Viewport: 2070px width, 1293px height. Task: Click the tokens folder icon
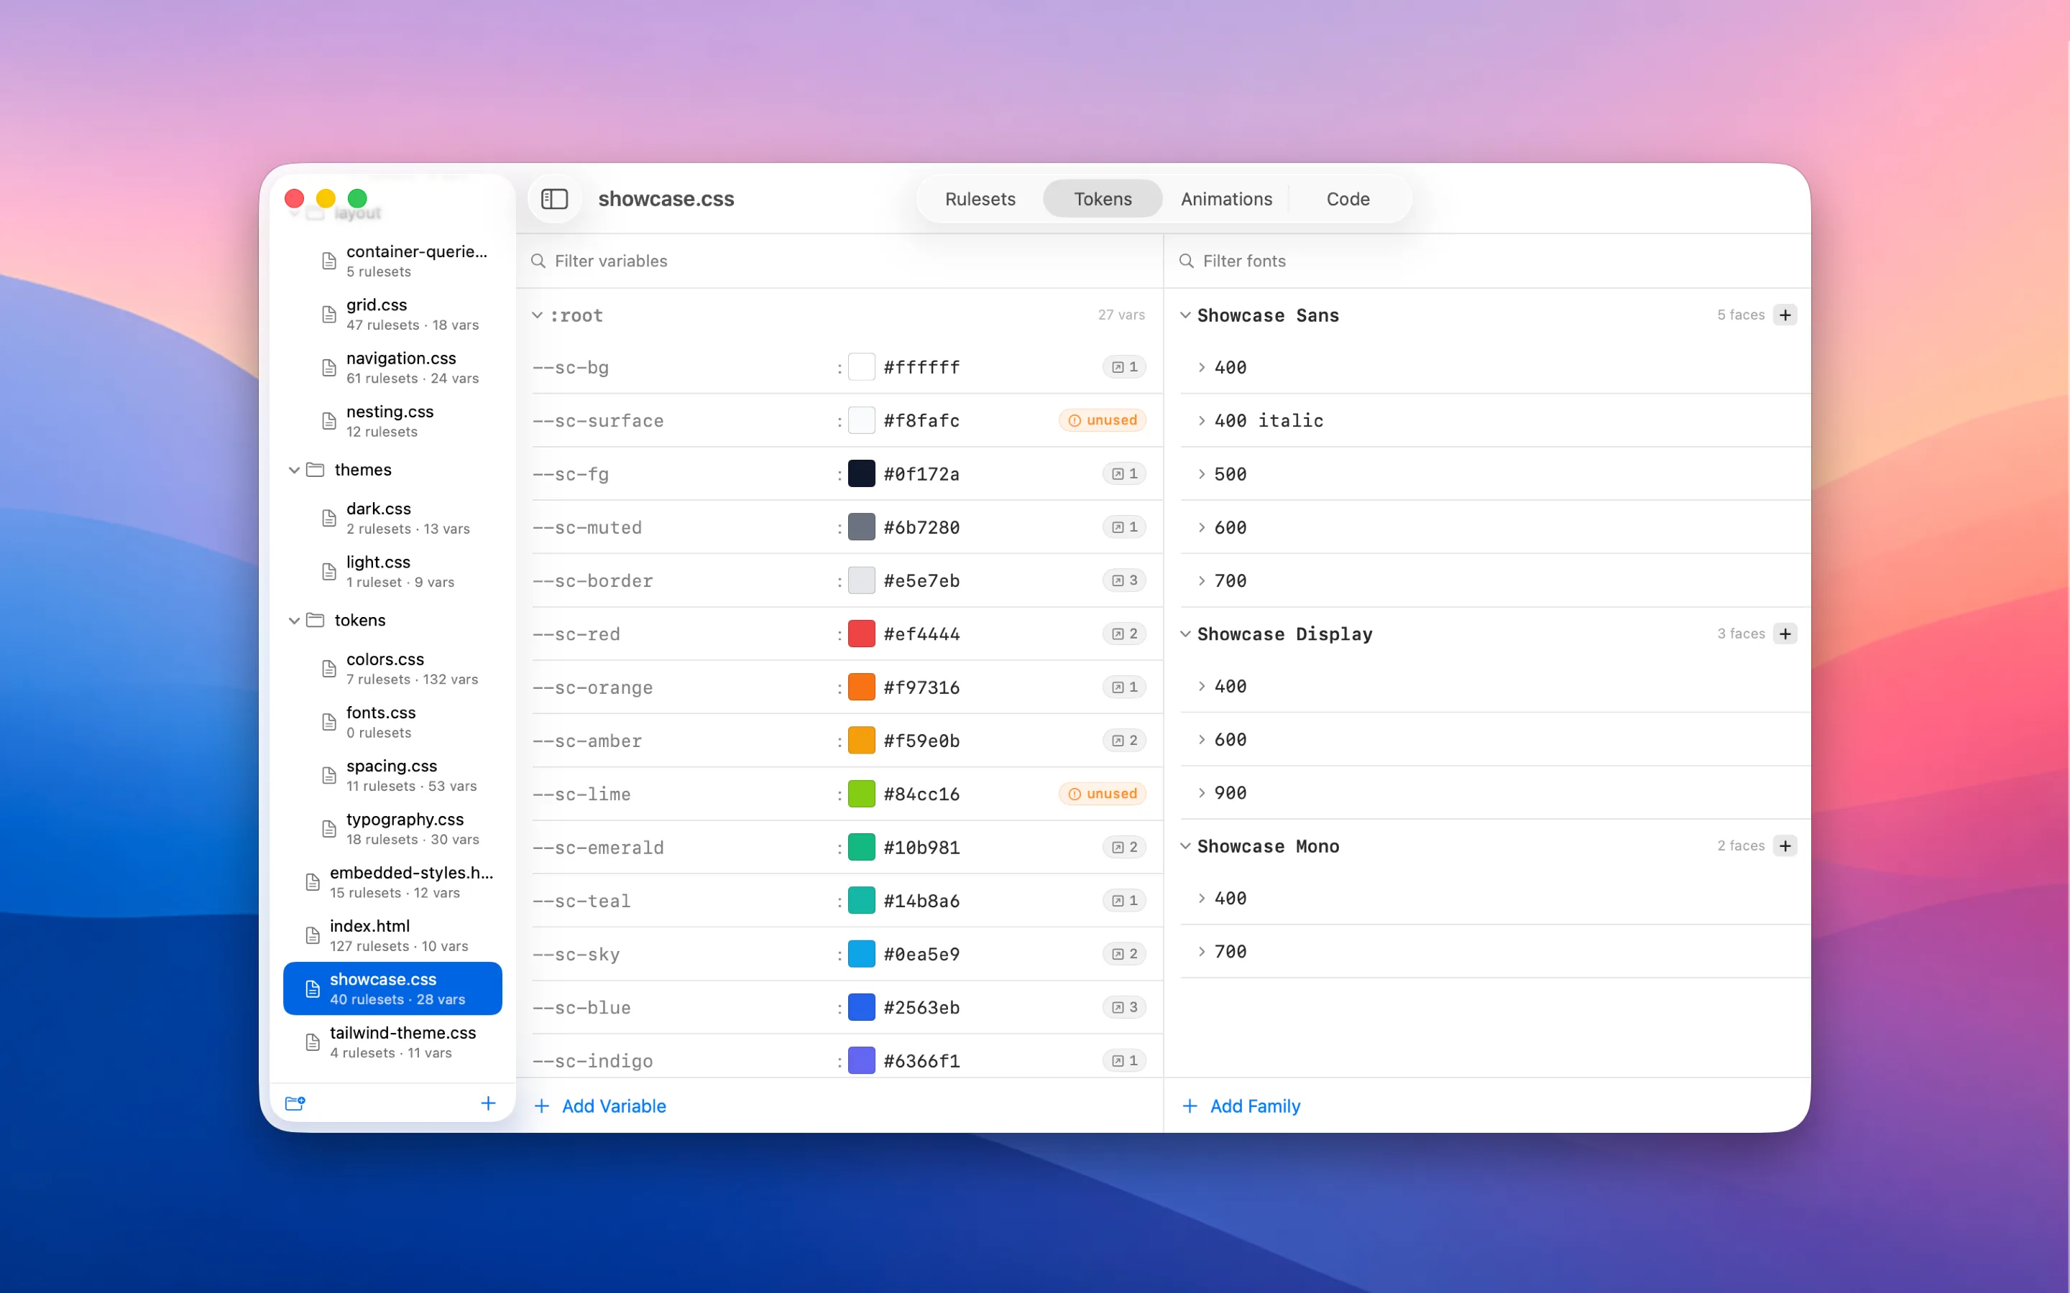(316, 620)
